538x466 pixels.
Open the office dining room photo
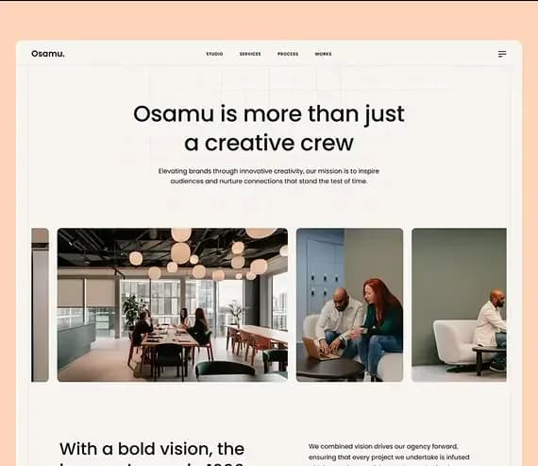(x=173, y=304)
